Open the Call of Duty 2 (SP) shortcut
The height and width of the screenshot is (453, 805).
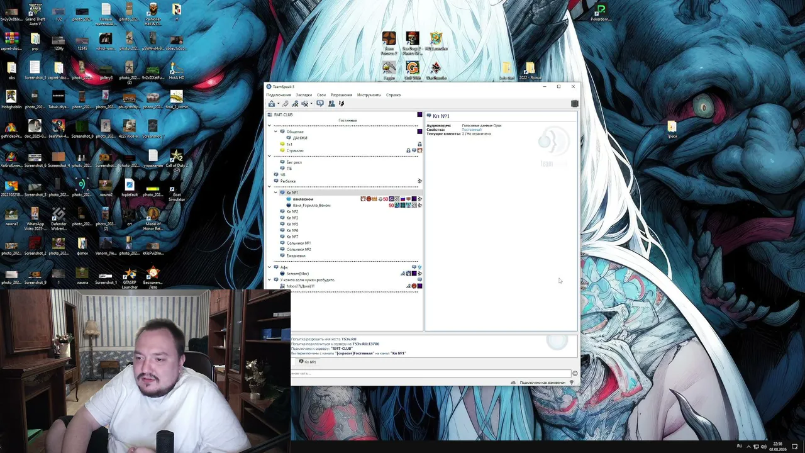(177, 161)
